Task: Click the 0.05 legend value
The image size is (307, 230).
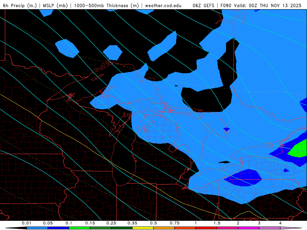Action: coord(48,223)
